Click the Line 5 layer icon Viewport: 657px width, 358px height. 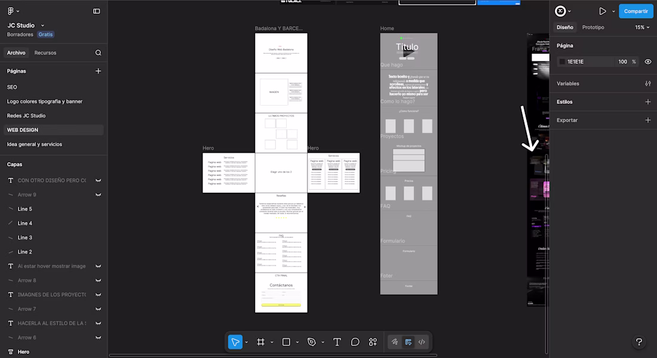point(11,209)
